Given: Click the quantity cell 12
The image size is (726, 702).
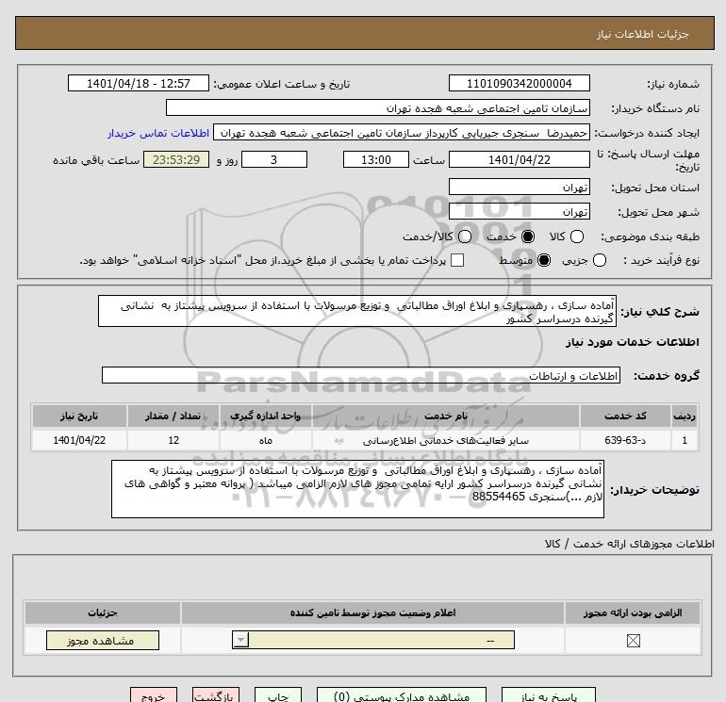Looking at the screenshot, I should point(173,440).
